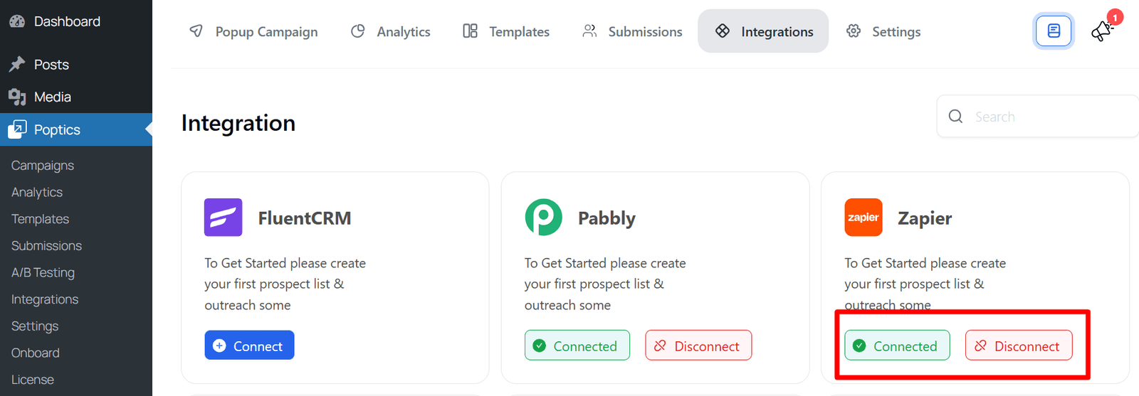
Task: Click the green Pabbly logo icon
Action: click(543, 218)
